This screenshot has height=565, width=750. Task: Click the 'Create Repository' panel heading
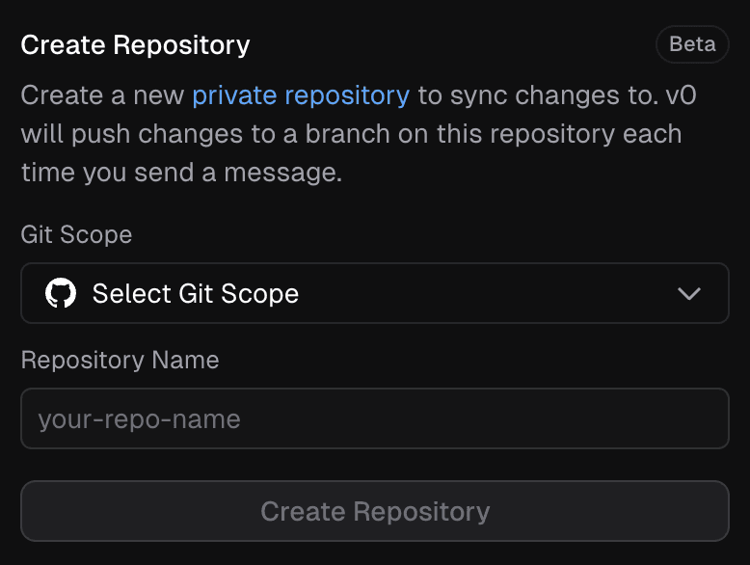[135, 45]
